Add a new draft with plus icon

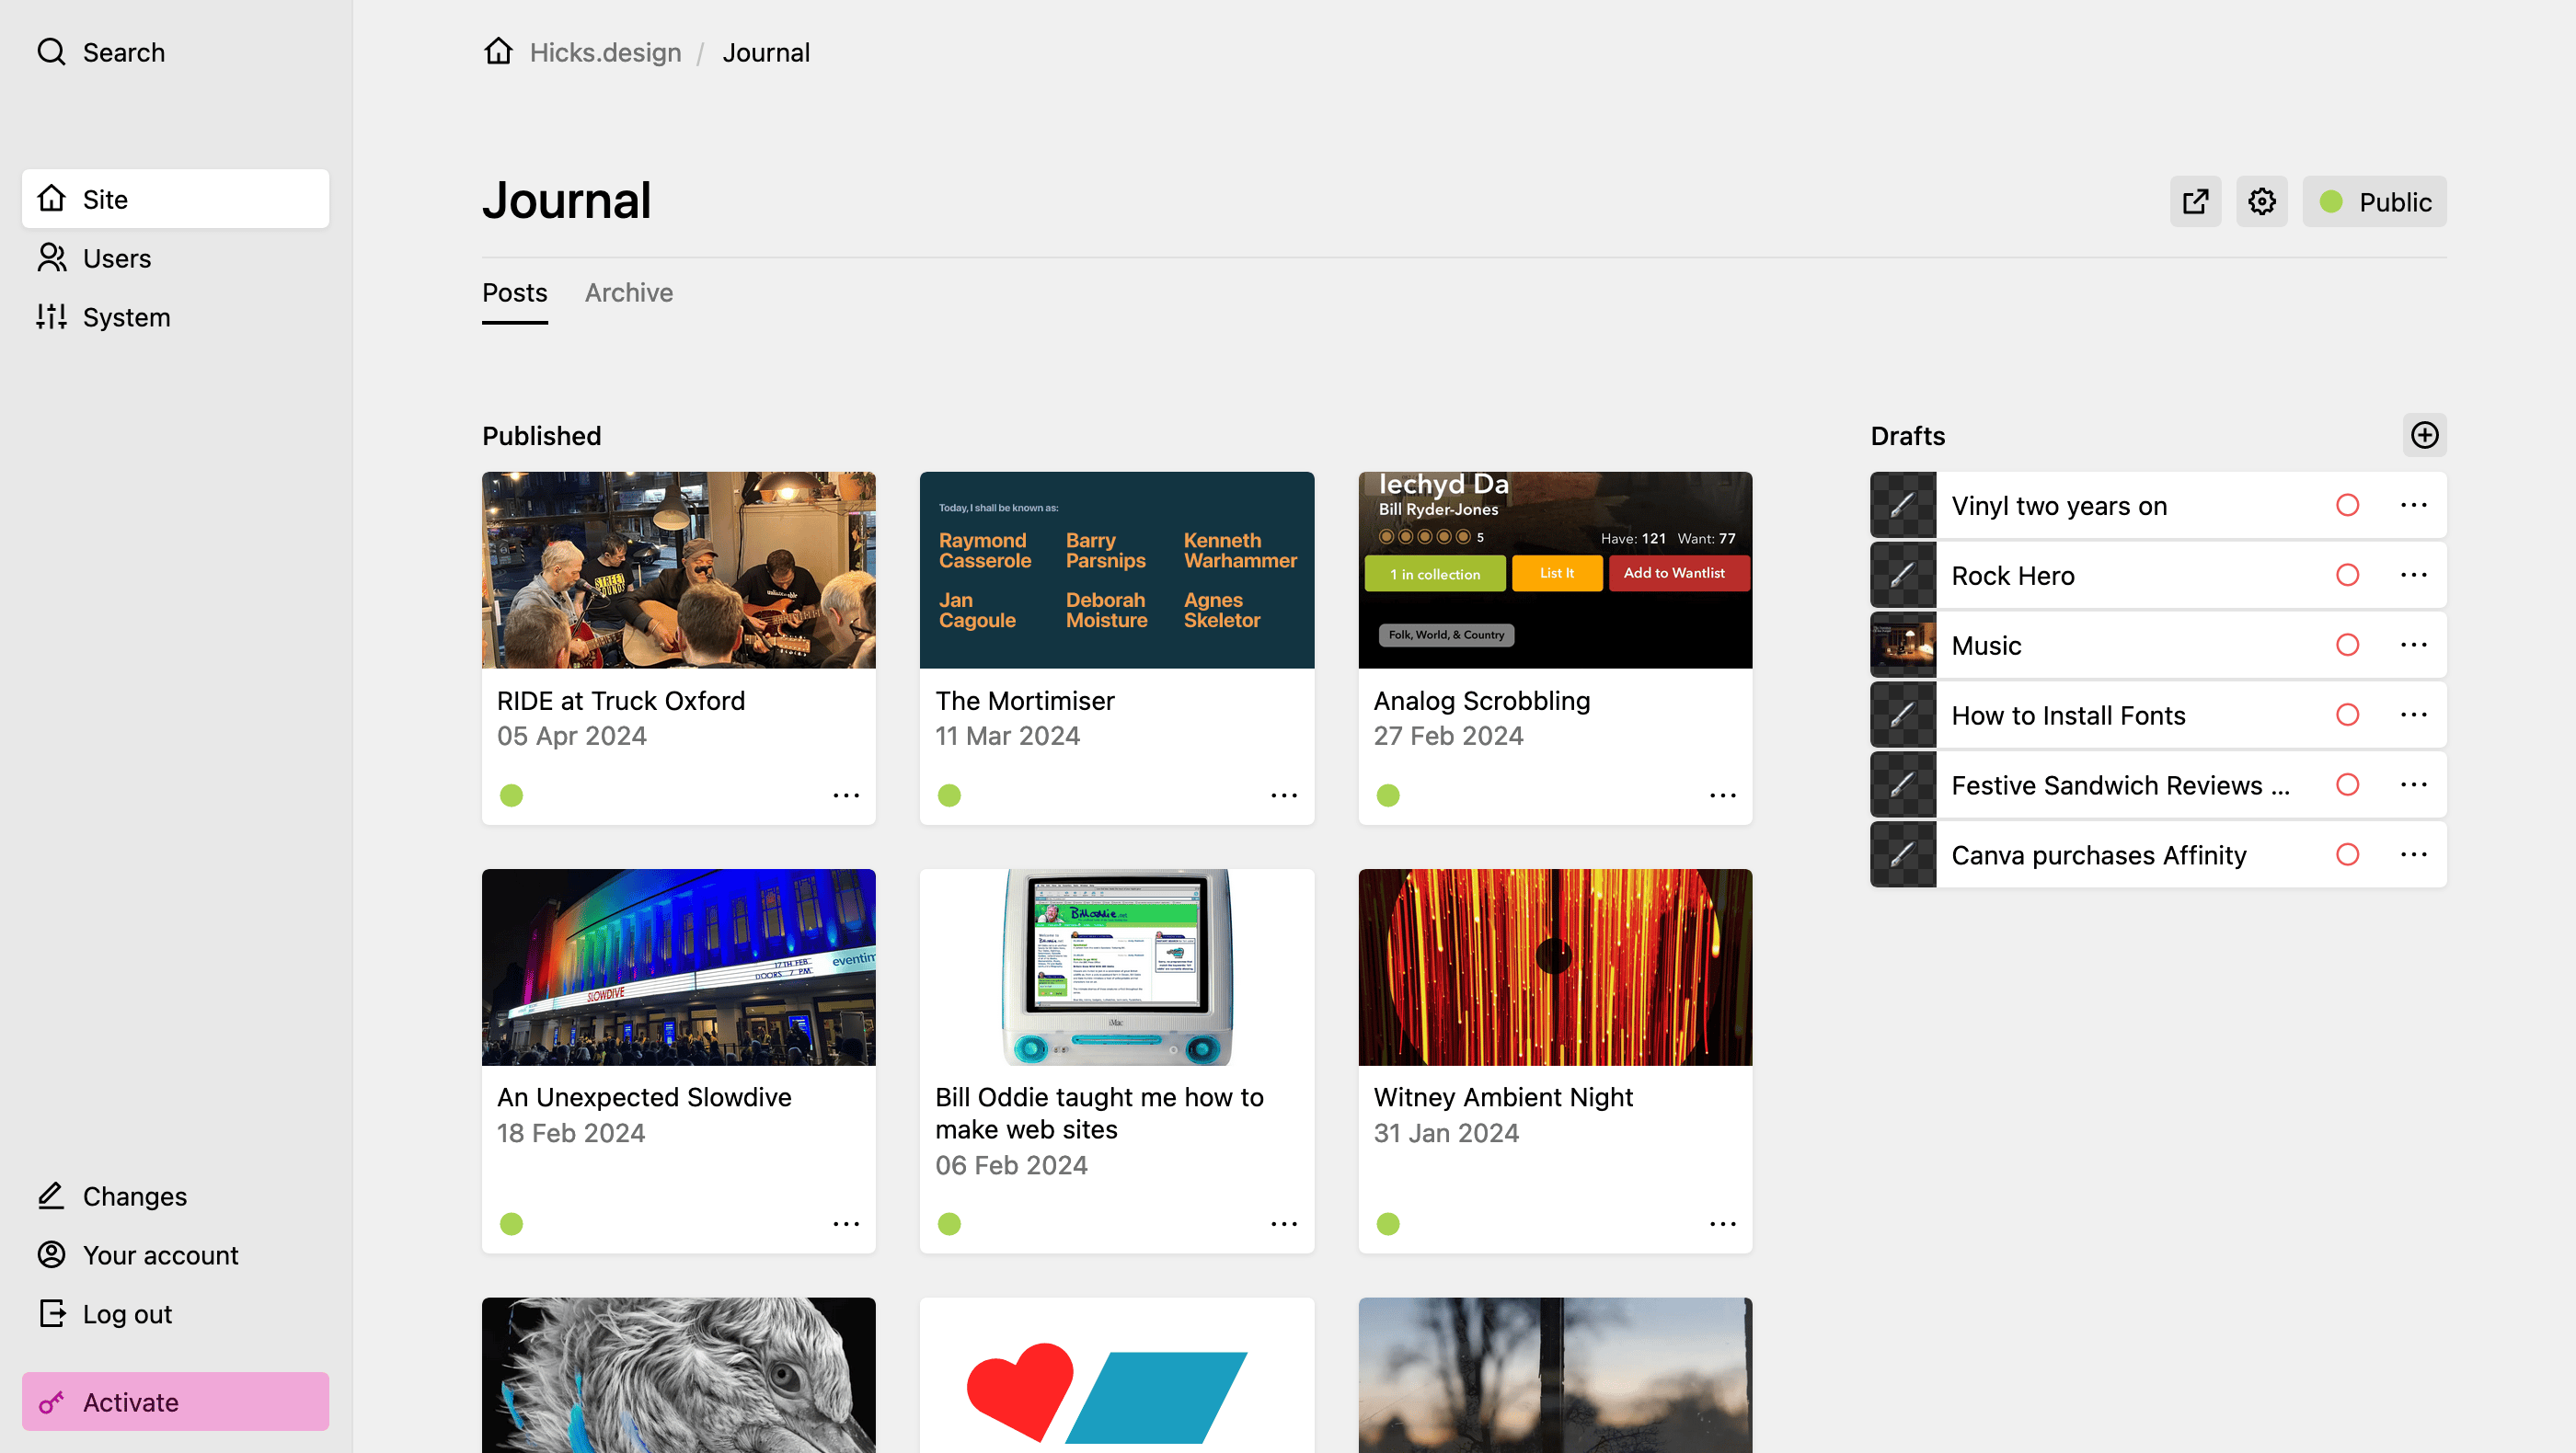[2424, 435]
